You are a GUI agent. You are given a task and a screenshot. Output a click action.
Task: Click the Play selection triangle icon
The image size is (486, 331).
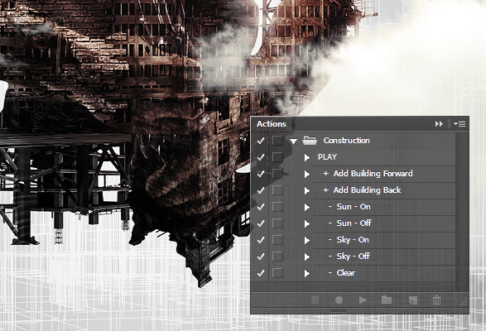[x=363, y=300]
